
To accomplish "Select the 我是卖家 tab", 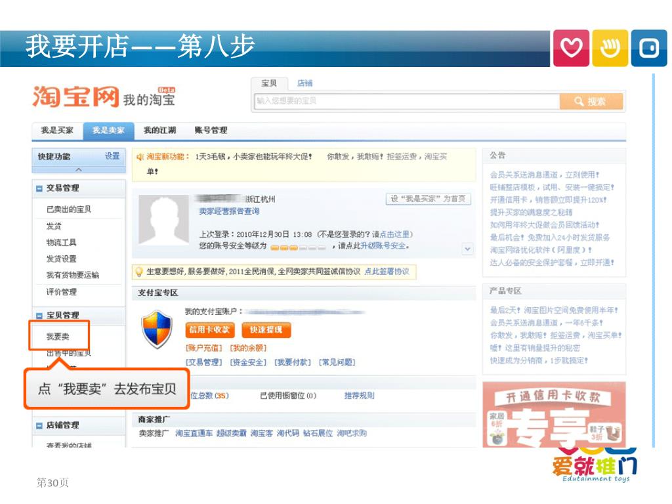I will click(108, 131).
